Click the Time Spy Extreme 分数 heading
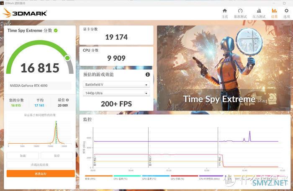Viewport: 293px width, 191px height. click(x=30, y=31)
